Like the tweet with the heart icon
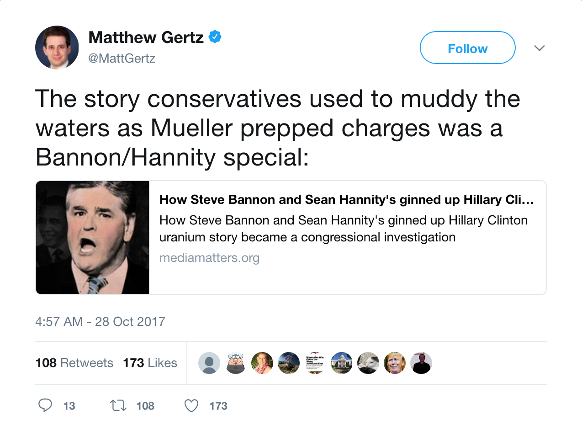The image size is (582, 438). [191, 406]
